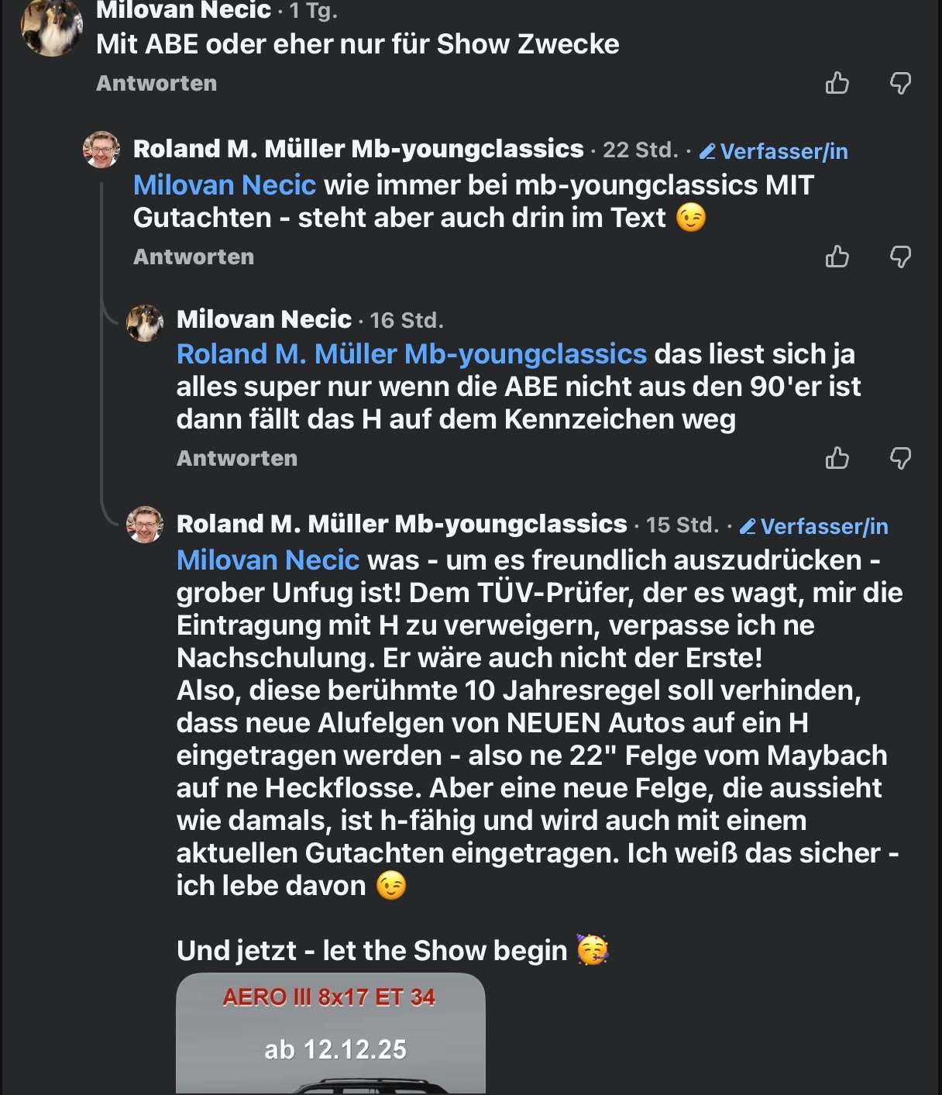Click Milovan Necic mention in 22 Std. reply
Screen dimensions: 942x1095
[x=225, y=185]
